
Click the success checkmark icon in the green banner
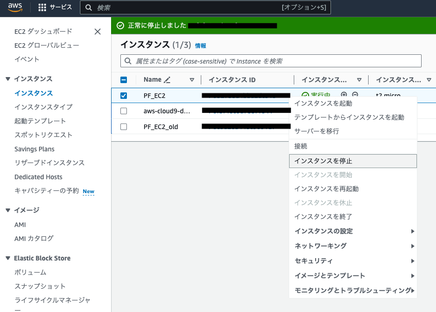pyautogui.click(x=120, y=26)
